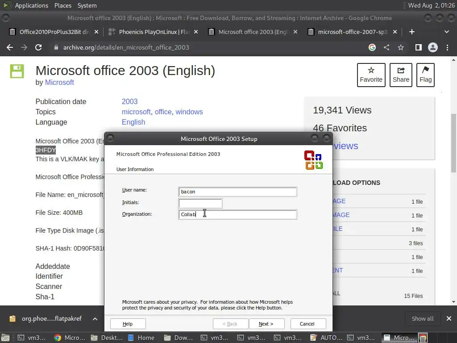The image size is (457, 343).
Task: Click the 46 Favorites text
Action: coord(340,128)
